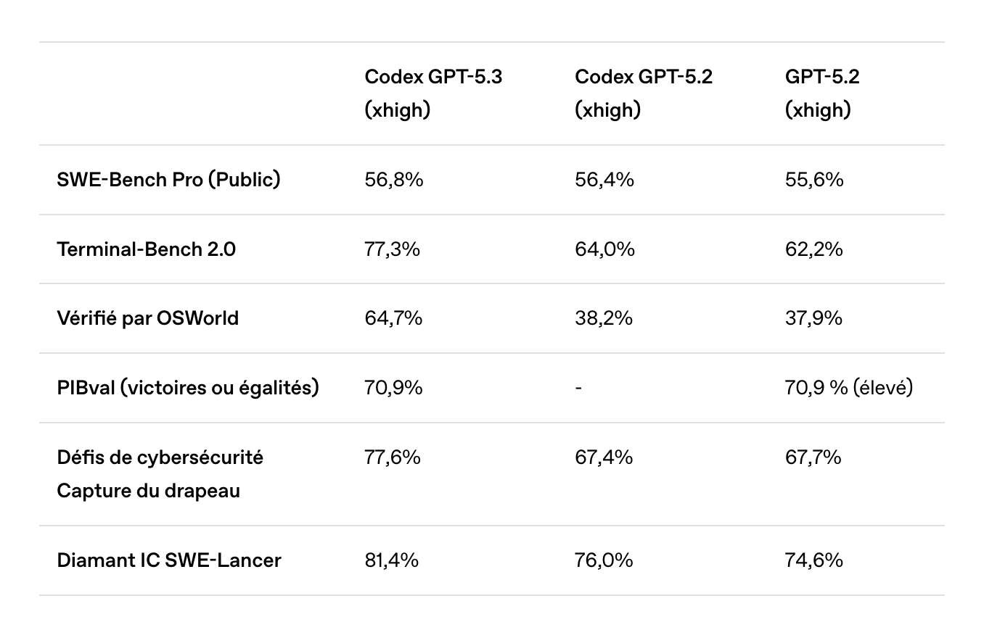Click the Diamant IC SWE-Lancer row label
Screen dimensions: 984x622
[x=169, y=560]
